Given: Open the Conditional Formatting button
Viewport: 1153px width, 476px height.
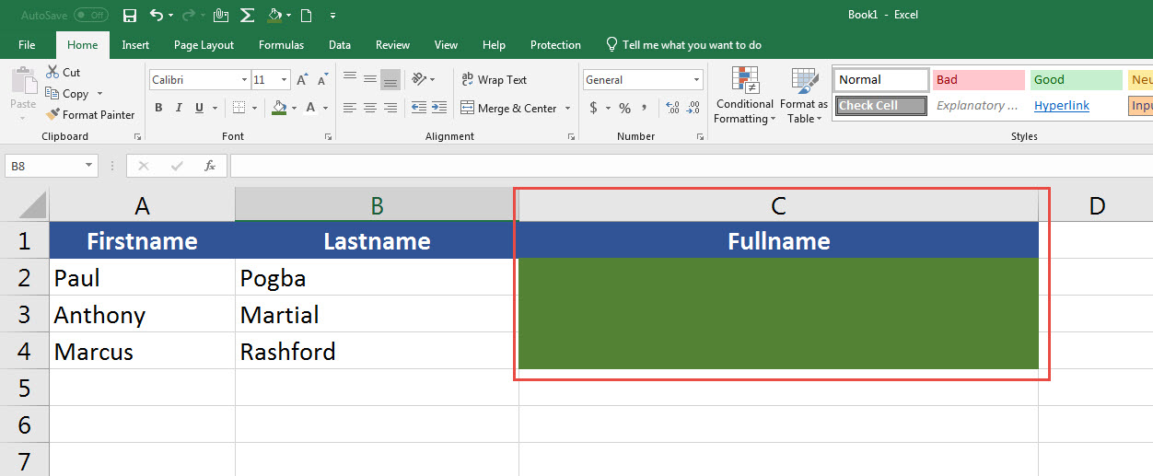Looking at the screenshot, I should (745, 97).
